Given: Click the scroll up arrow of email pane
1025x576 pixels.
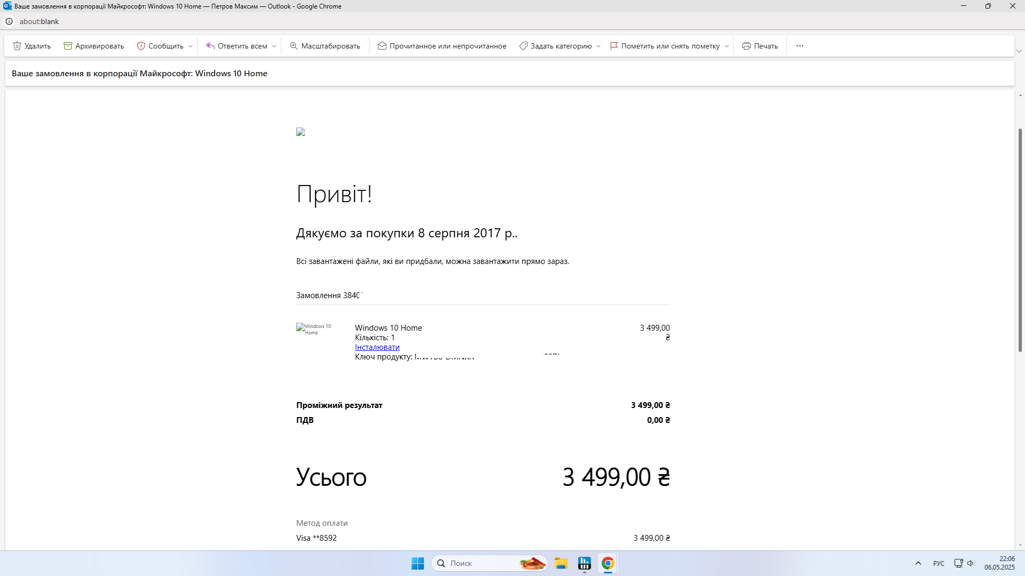Looking at the screenshot, I should tap(1020, 95).
